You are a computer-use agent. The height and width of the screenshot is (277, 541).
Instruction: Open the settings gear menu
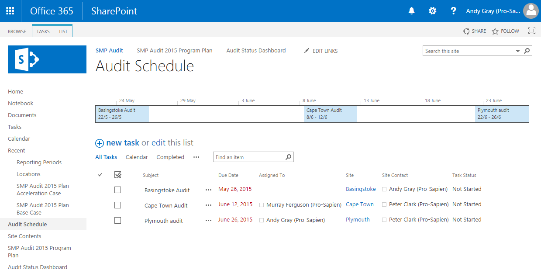[x=432, y=11]
